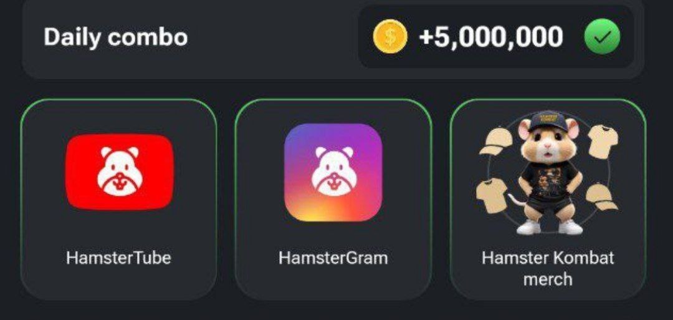Click the mascot's black printed t-shirt
Viewport: 673px width, 320px height.
550,178
